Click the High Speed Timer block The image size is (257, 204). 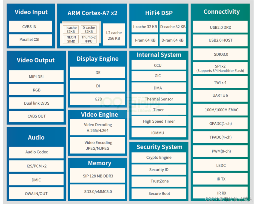pyautogui.click(x=159, y=121)
